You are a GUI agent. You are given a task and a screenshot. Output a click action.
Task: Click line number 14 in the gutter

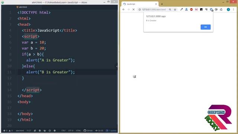9,90
